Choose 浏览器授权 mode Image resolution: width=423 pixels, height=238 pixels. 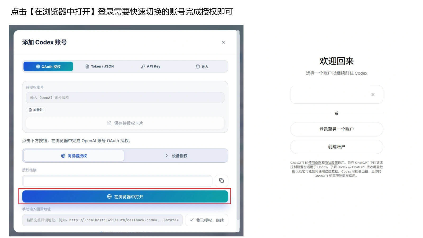point(74,156)
